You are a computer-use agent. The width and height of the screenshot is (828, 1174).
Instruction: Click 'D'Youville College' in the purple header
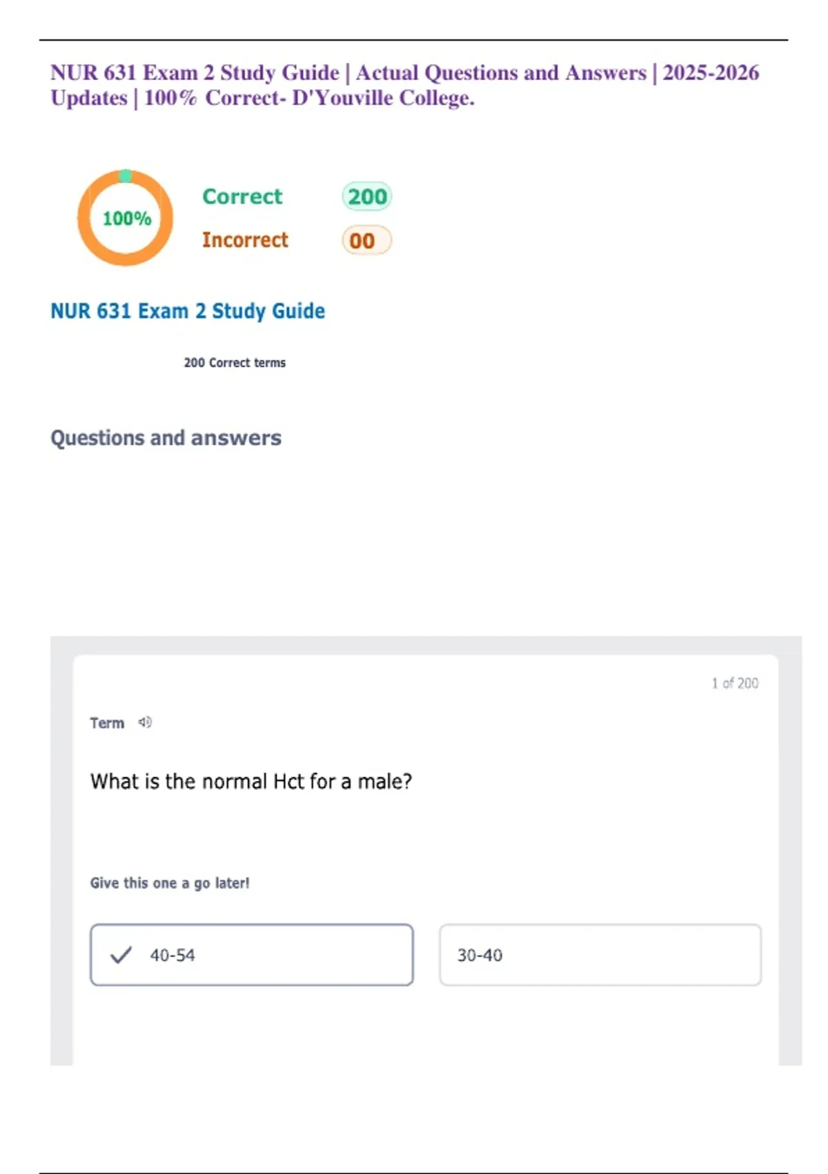(x=382, y=98)
